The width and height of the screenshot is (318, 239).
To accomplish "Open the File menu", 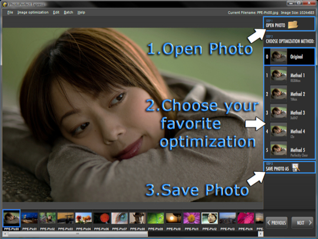I will point(10,12).
